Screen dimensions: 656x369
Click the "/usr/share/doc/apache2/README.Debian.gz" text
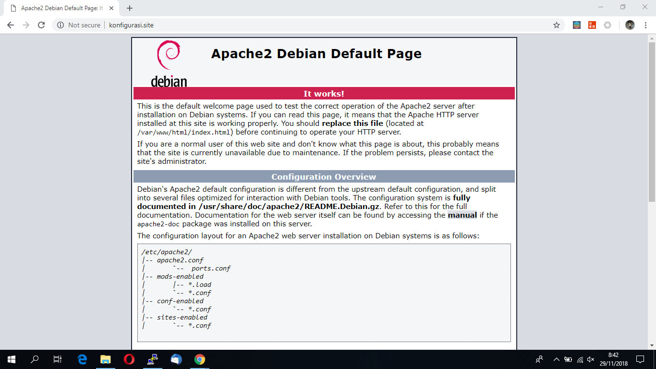tap(289, 207)
